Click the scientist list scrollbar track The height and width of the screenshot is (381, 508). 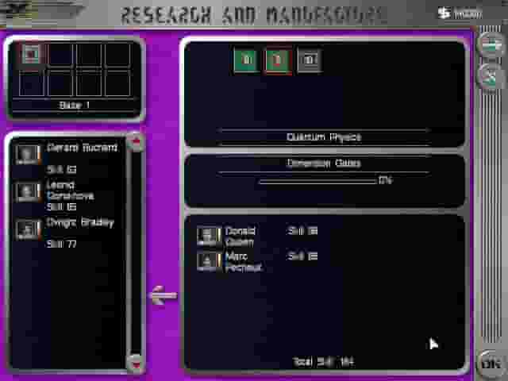(x=137, y=254)
